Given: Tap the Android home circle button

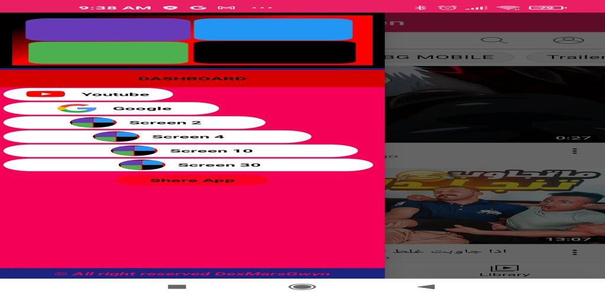Looking at the screenshot, I should (x=302, y=287).
